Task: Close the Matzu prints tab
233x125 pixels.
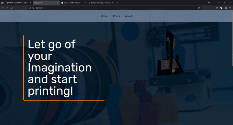Action: [x=58, y=3]
